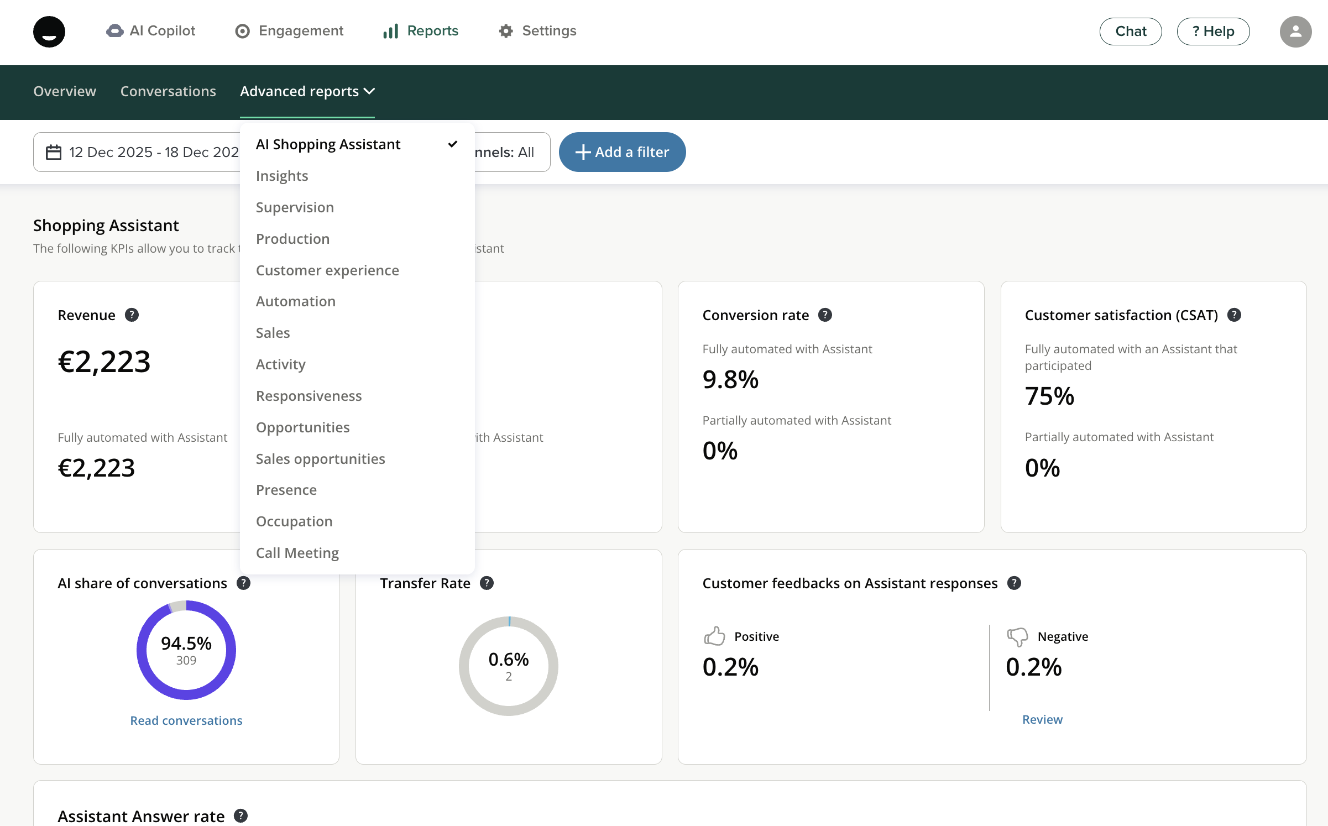Choose Customer experience from the menu
This screenshot has width=1328, height=826.
click(x=327, y=270)
